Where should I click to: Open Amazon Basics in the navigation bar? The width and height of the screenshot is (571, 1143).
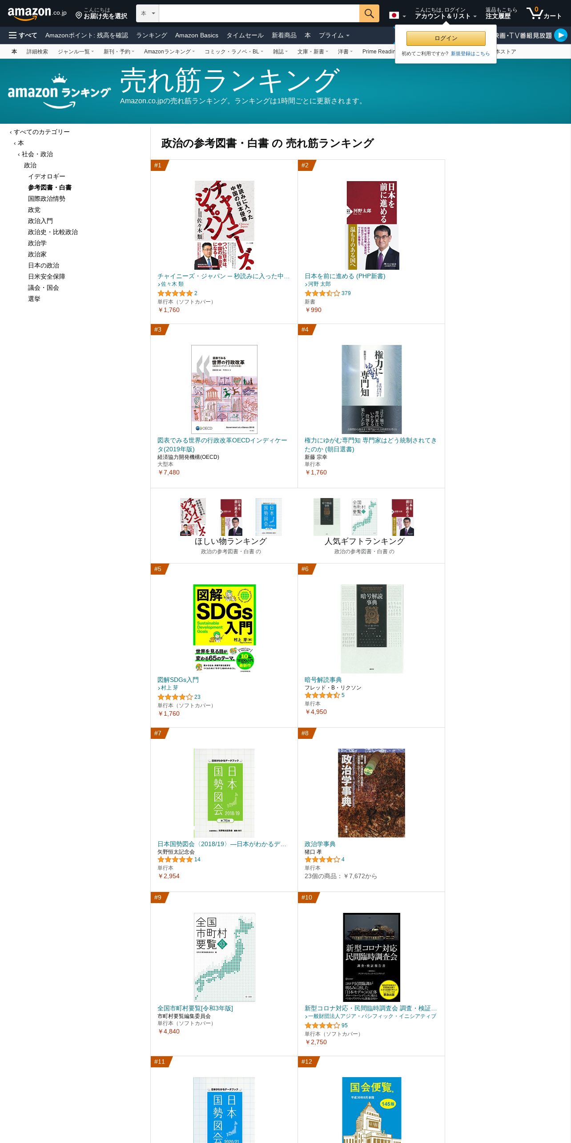point(197,35)
